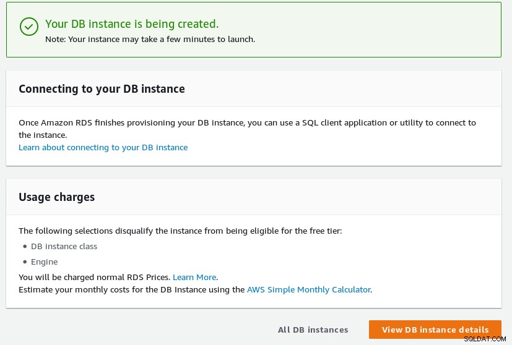
Task: Select the 'Engine' list item
Action: click(45, 262)
